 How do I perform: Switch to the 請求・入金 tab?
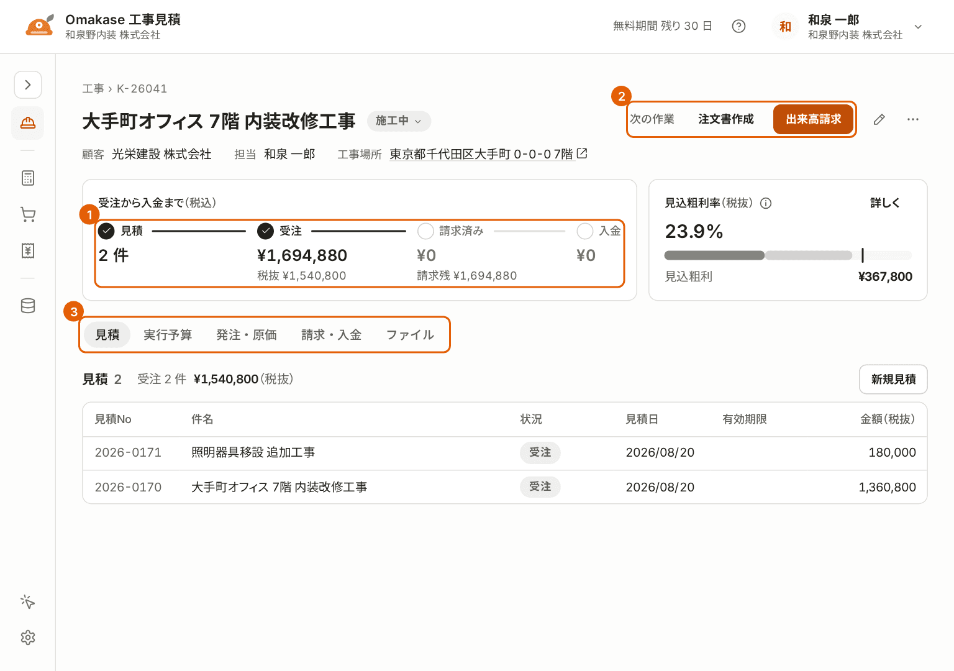[x=332, y=335]
